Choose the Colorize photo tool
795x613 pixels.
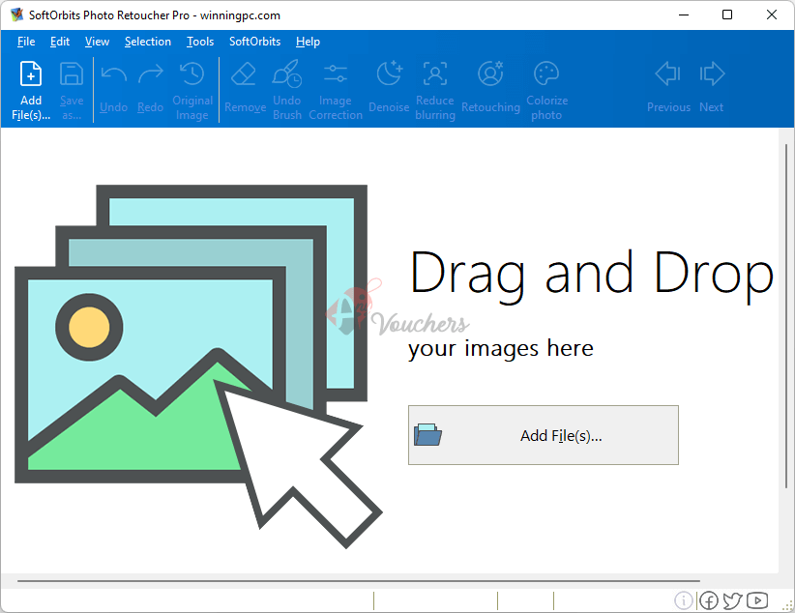[546, 75]
